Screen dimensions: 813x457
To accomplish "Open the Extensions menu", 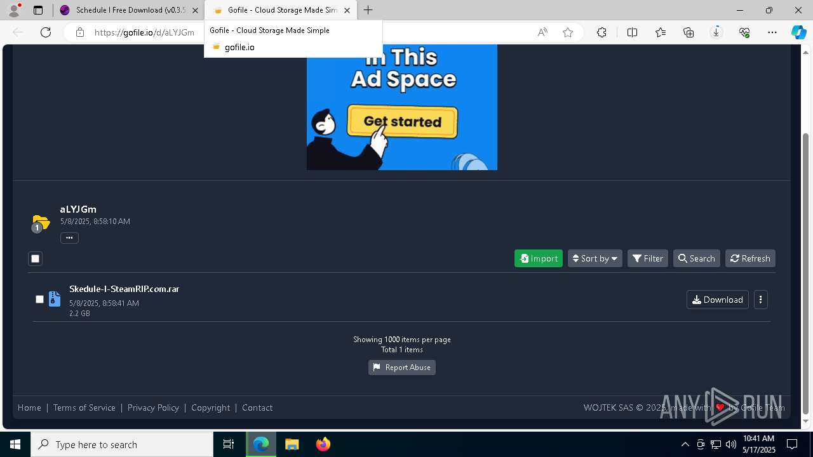I will [x=601, y=32].
